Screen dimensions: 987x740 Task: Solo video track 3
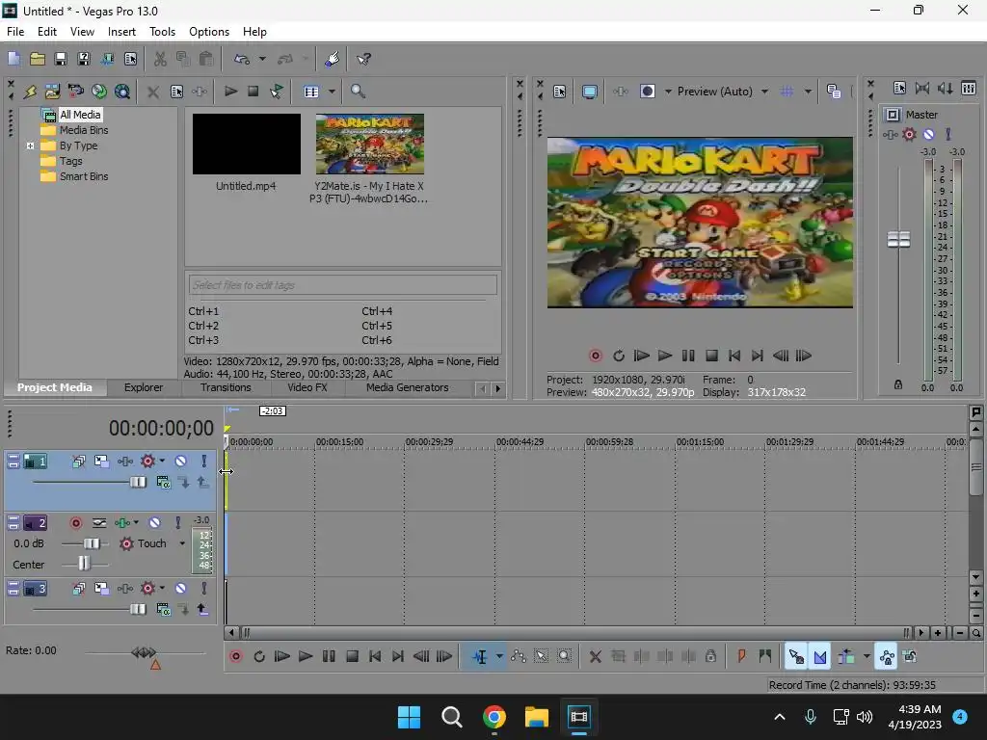203,589
